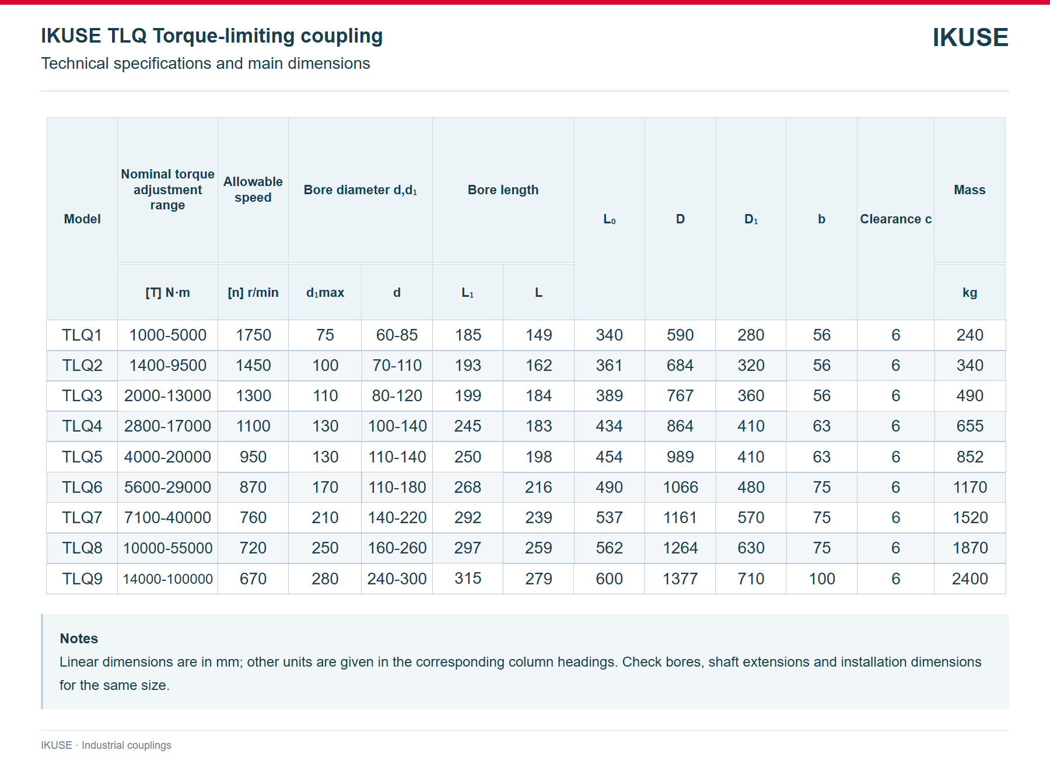Click the D₁ value "570"

(x=751, y=518)
